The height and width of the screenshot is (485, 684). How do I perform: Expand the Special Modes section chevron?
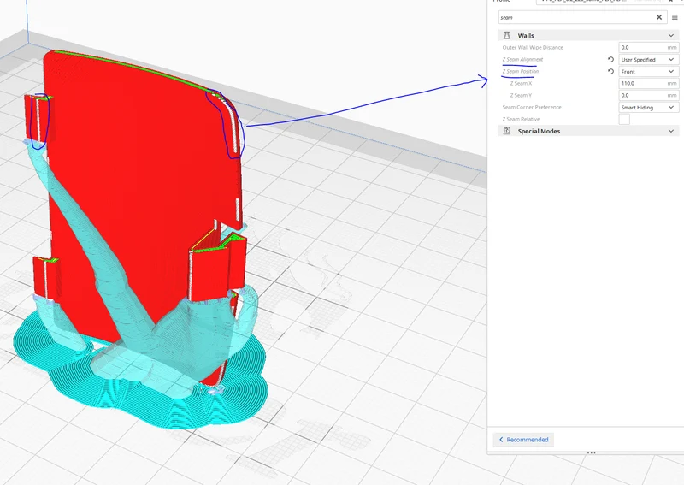tap(671, 131)
